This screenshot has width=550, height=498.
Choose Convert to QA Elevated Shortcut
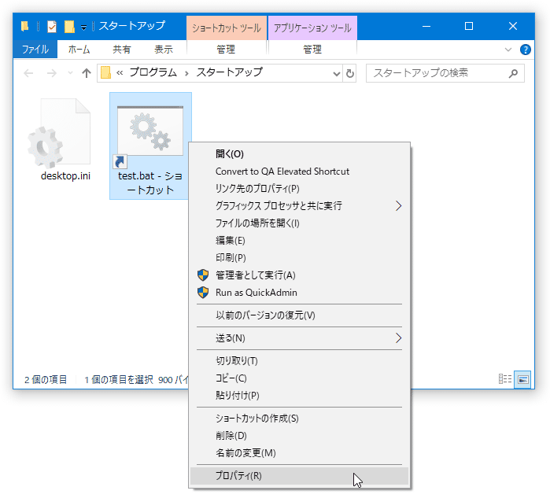(299, 172)
